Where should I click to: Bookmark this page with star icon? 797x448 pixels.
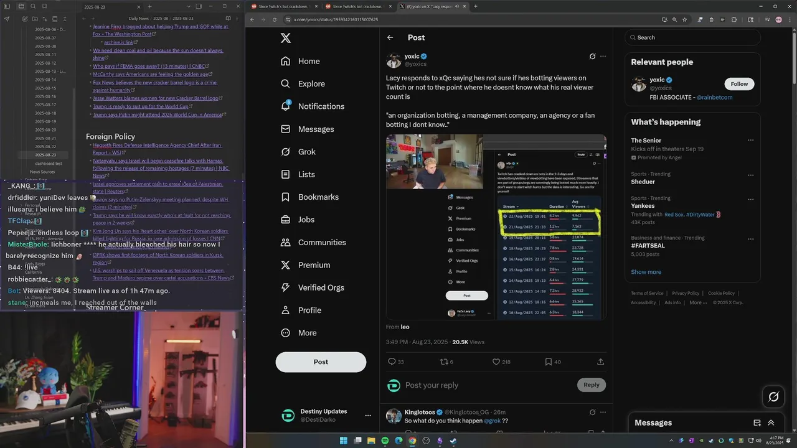pos(684,19)
